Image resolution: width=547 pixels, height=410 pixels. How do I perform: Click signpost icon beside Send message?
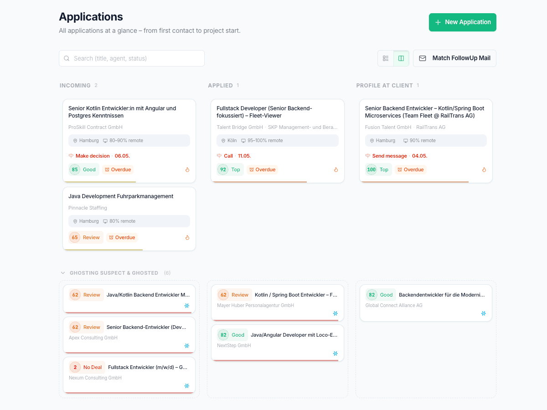[368, 156]
